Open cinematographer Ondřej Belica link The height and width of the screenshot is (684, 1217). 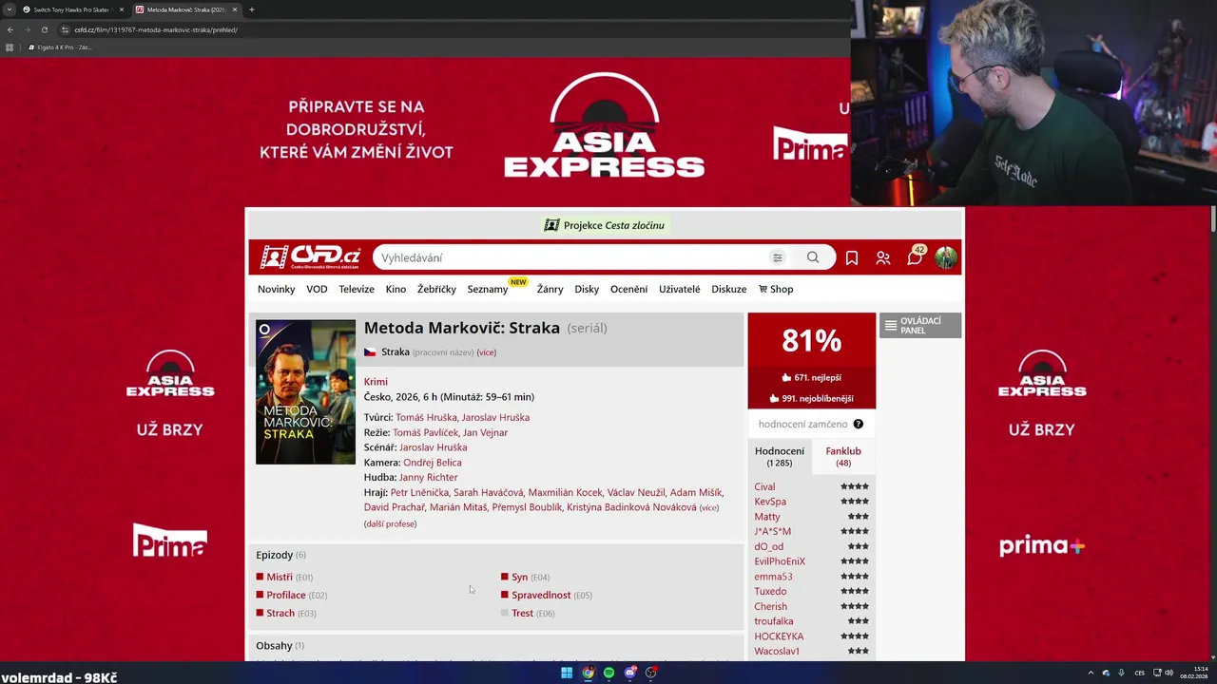pyautogui.click(x=433, y=463)
